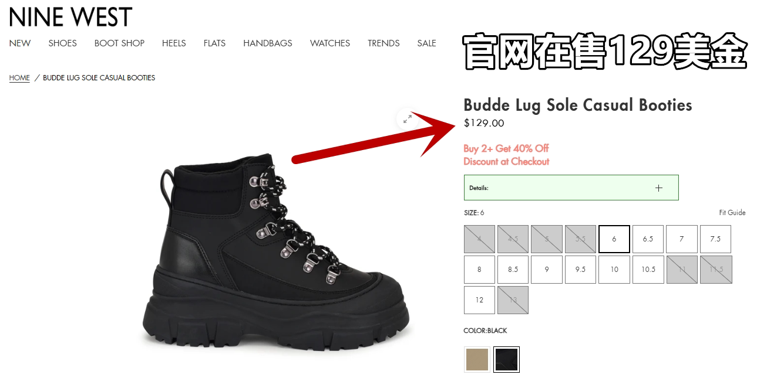The width and height of the screenshot is (767, 388).
Task: Select size 8
Action: pos(479,270)
